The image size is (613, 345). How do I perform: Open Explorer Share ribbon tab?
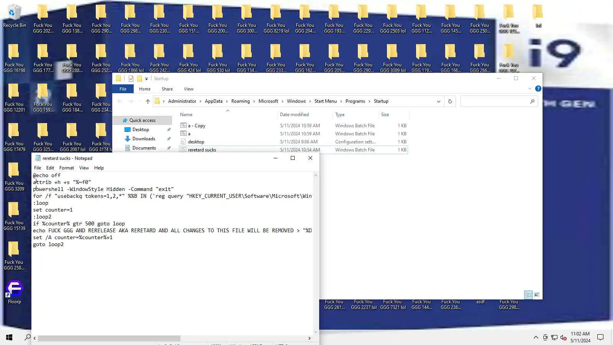pos(167,89)
